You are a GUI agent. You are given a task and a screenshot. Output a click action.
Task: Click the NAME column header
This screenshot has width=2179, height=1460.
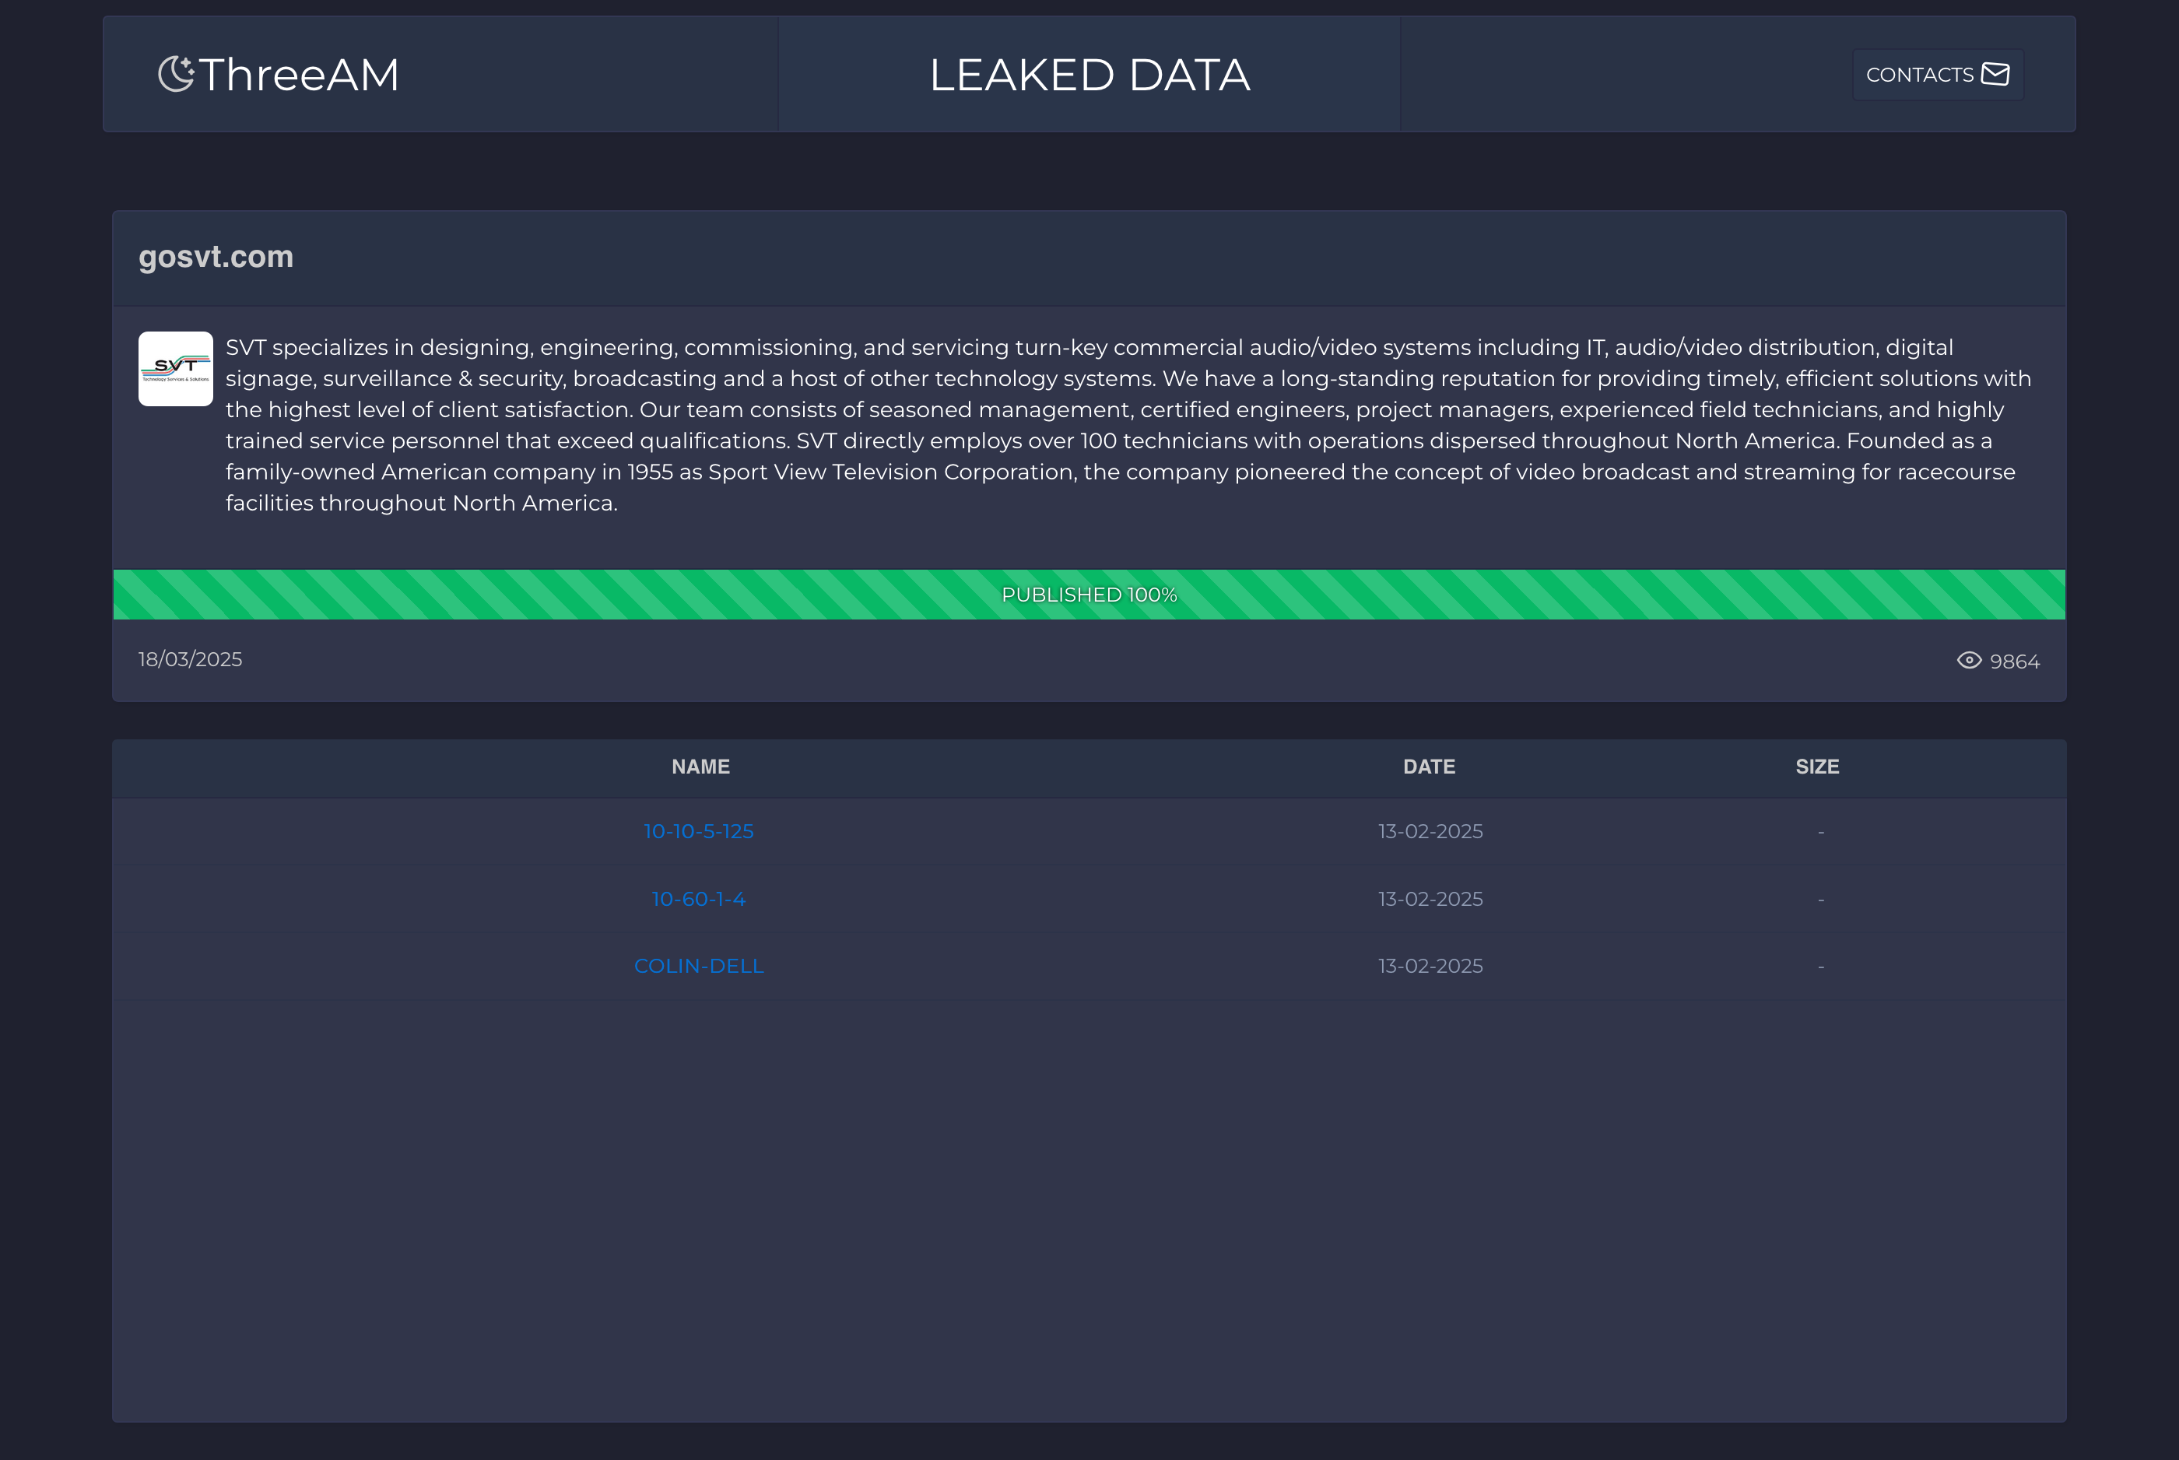click(701, 767)
